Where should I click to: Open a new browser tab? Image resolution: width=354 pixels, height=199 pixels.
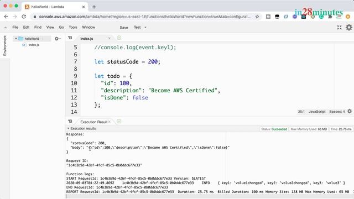tap(94, 7)
